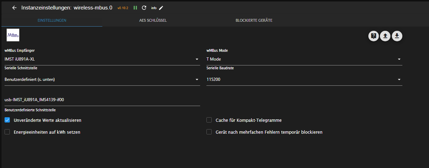The width and height of the screenshot is (429, 168).
Task: Open the Blockierte Geräte tab
Action: point(254,20)
